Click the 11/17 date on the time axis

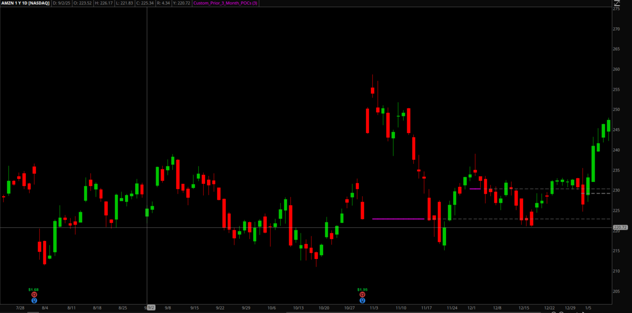(426, 308)
